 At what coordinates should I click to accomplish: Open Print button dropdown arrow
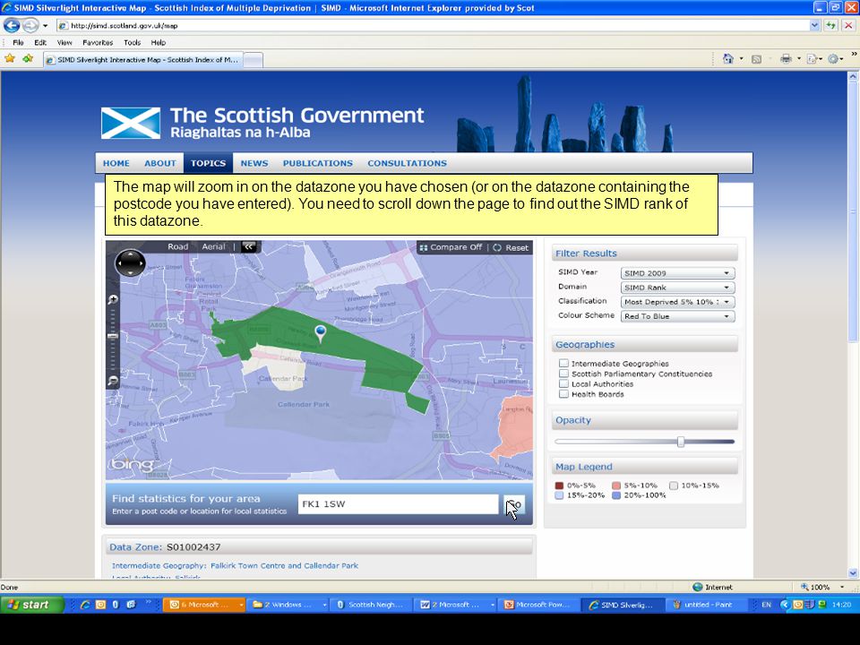[x=798, y=59]
